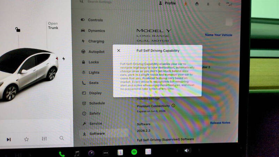Viewport: 279px width, 157px height.
Task: Tap the unlock padlock icon above car
Action: pyautogui.click(x=18, y=29)
